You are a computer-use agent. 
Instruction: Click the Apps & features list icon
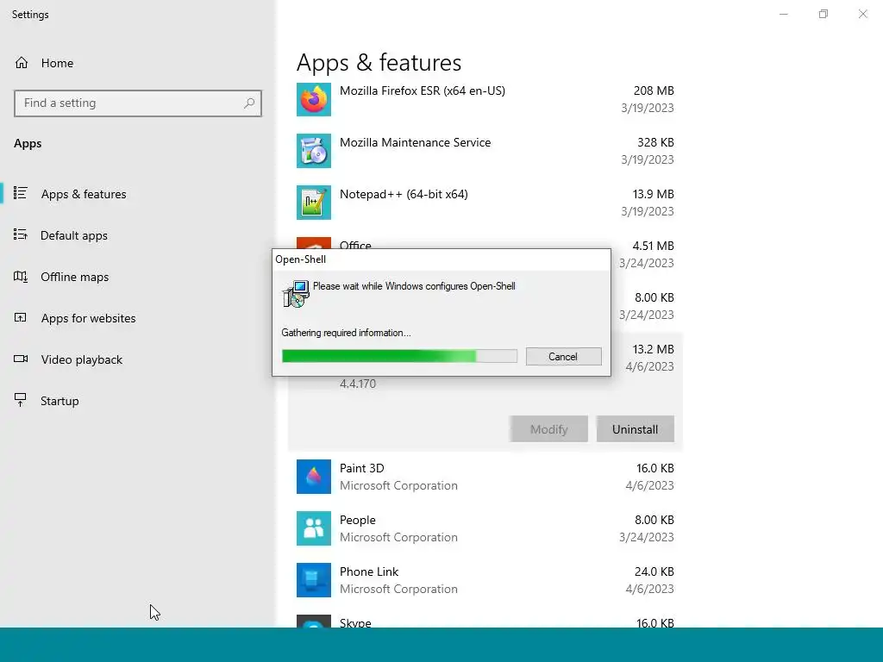point(21,193)
